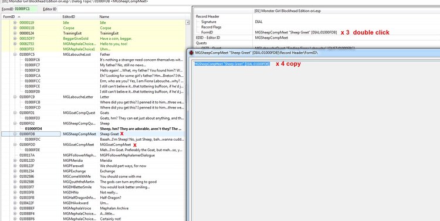
Task: Click EDID value MGSheepCompMeet in right pane
Action: click(x=272, y=38)
